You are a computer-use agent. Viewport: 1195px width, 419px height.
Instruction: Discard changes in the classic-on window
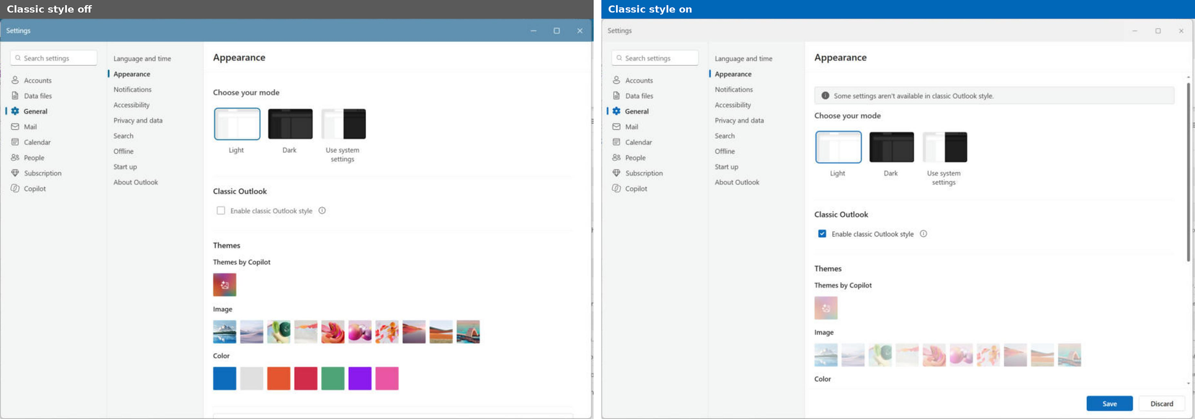click(x=1162, y=404)
